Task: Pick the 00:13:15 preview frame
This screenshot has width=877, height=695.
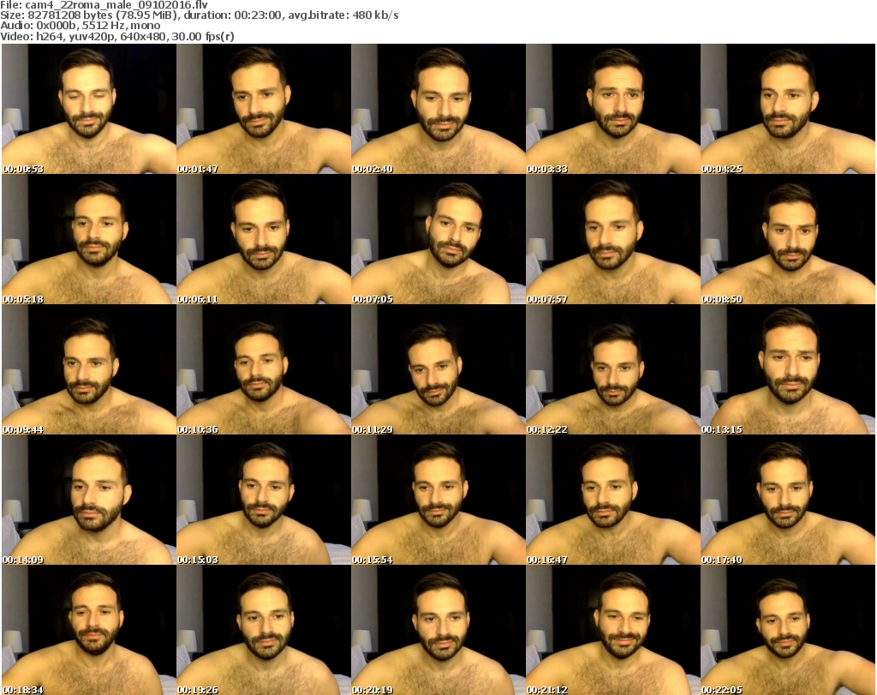Action: 788,370
